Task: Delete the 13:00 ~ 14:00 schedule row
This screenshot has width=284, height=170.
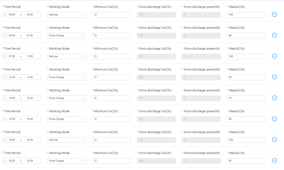Action: click(x=274, y=77)
